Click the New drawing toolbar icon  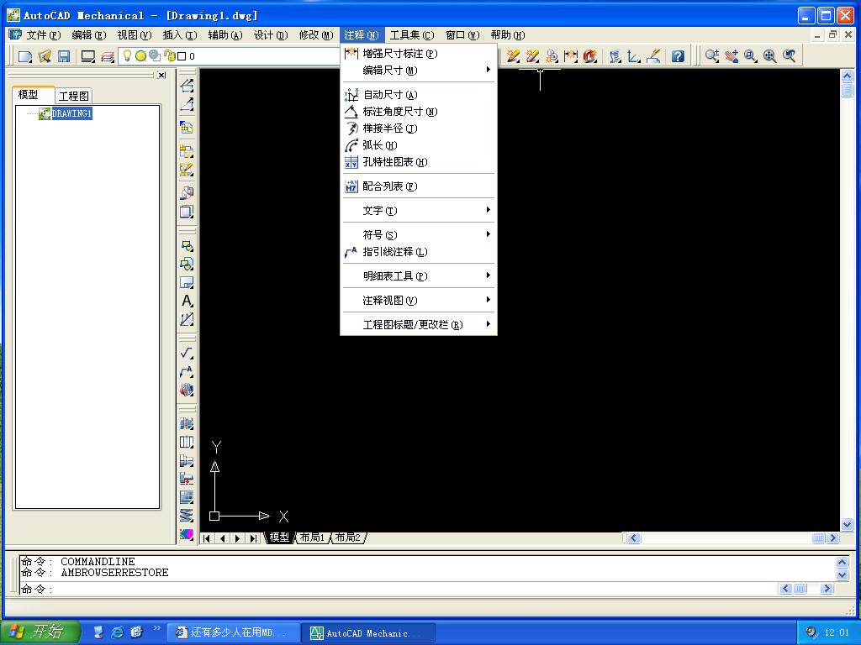[25, 56]
